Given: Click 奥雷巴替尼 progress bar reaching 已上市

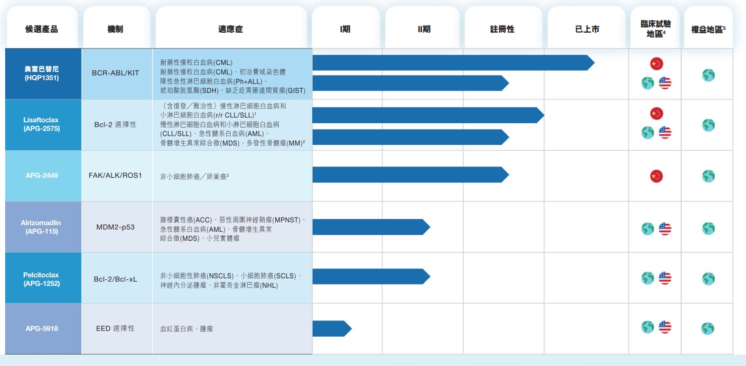Looking at the screenshot, I should pyautogui.click(x=453, y=63).
